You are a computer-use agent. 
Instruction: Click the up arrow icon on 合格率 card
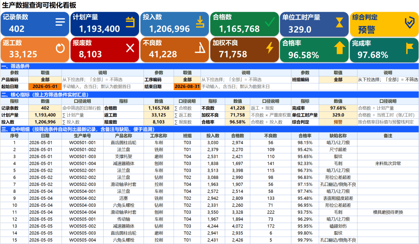tap(339, 48)
